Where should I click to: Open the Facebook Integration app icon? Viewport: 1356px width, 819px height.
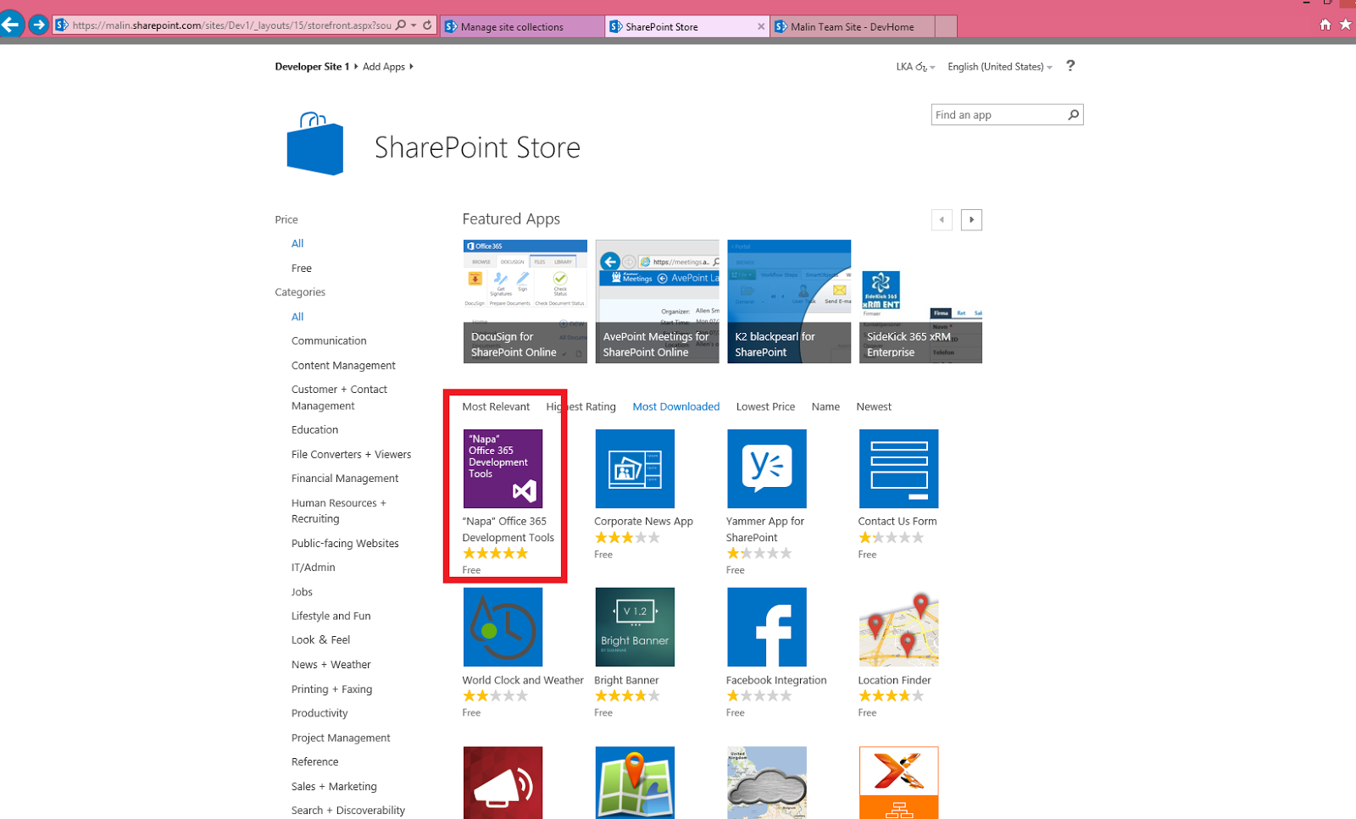point(767,627)
